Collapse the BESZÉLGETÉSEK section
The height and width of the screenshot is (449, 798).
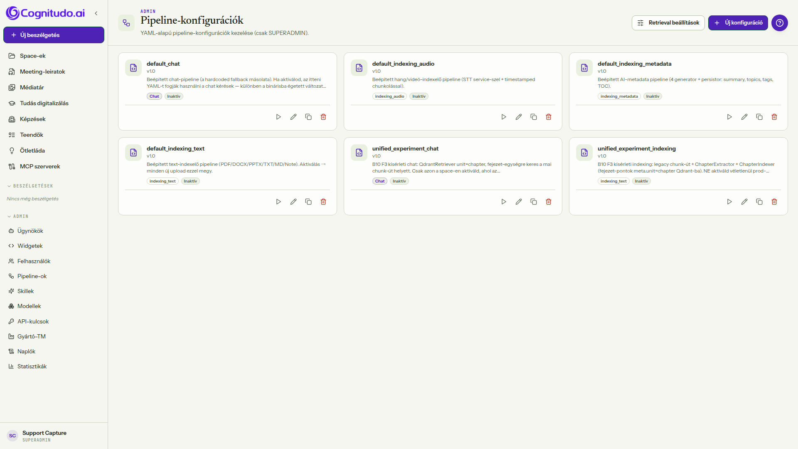pos(30,186)
